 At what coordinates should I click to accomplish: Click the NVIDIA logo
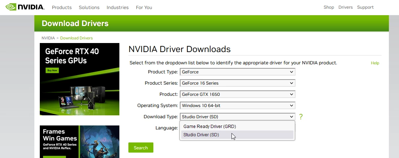coord(25,7)
